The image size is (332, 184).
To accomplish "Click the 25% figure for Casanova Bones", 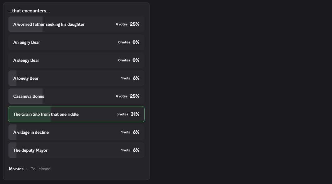I will [135, 96].
